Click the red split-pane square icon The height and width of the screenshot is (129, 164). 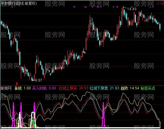[162, 3]
